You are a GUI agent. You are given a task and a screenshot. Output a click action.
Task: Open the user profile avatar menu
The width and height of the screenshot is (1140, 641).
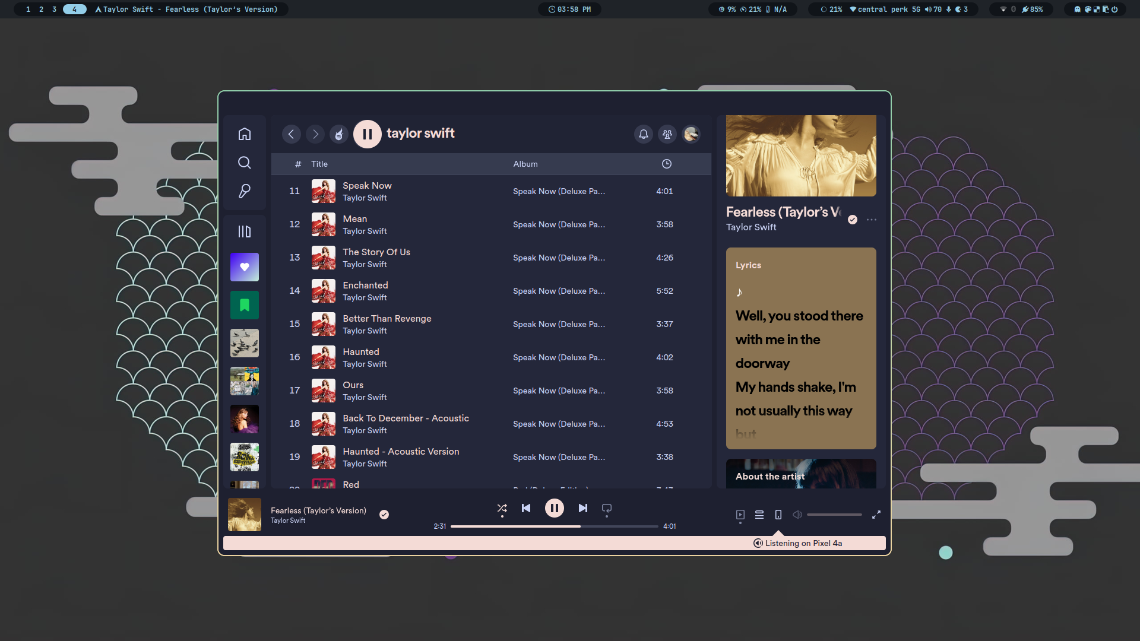tap(691, 134)
